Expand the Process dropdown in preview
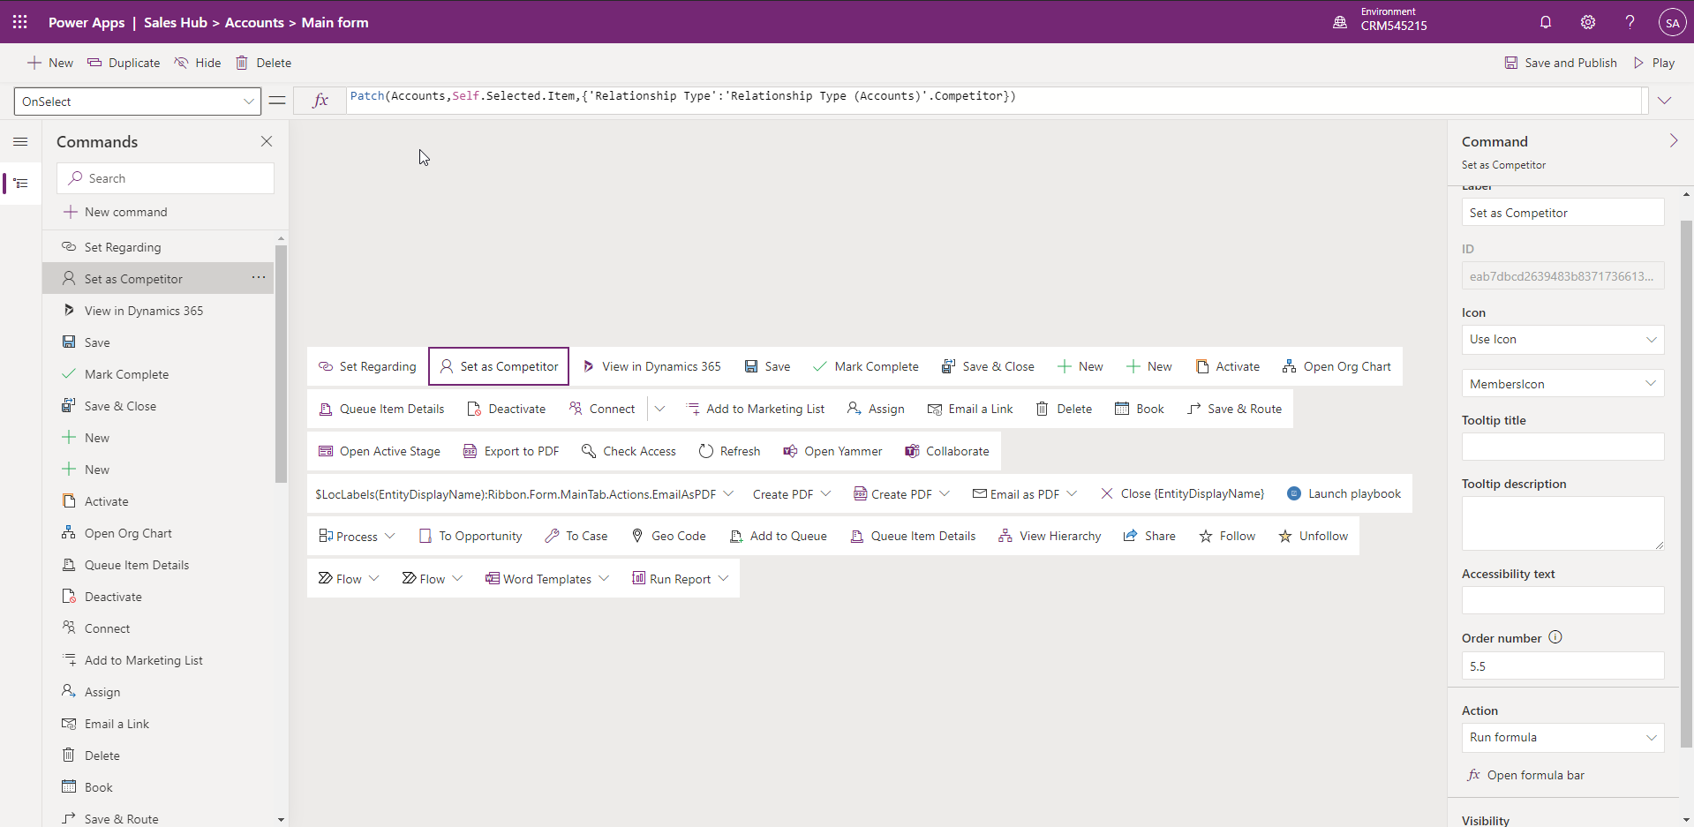Image resolution: width=1694 pixels, height=827 pixels. (x=389, y=537)
